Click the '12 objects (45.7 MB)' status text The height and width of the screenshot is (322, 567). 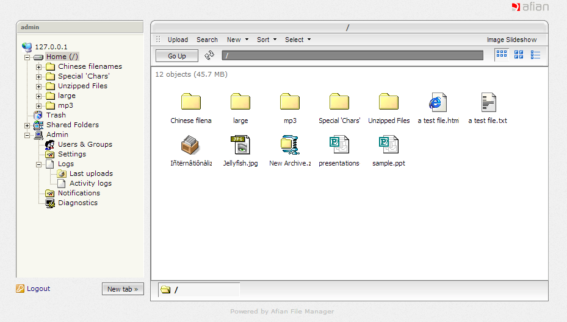pyautogui.click(x=191, y=74)
